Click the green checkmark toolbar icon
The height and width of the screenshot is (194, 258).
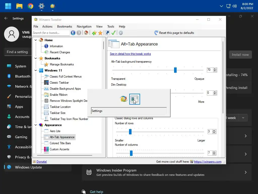coord(113,33)
